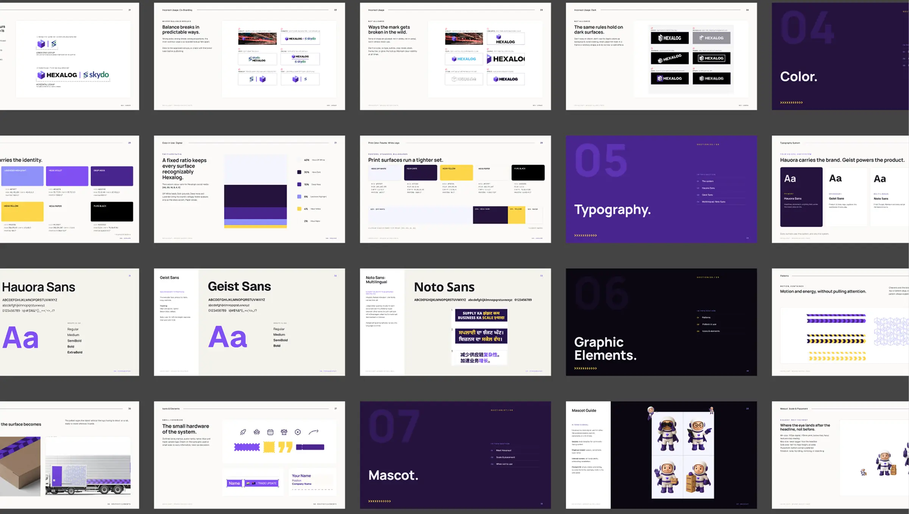Screen dimensions: 909x514
Task: Click "Balance breaks in predictable ways." heading
Action: (181, 30)
